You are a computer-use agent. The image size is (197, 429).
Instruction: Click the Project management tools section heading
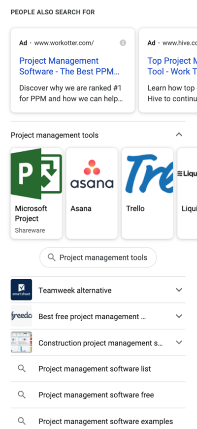point(55,135)
